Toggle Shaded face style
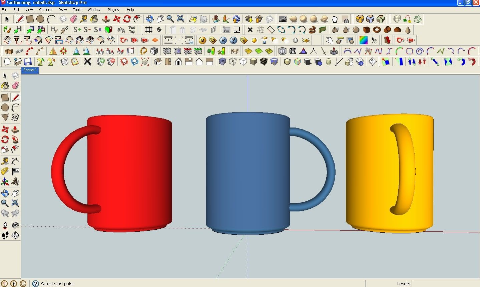The width and height of the screenshot is (480, 287). click(254, 62)
